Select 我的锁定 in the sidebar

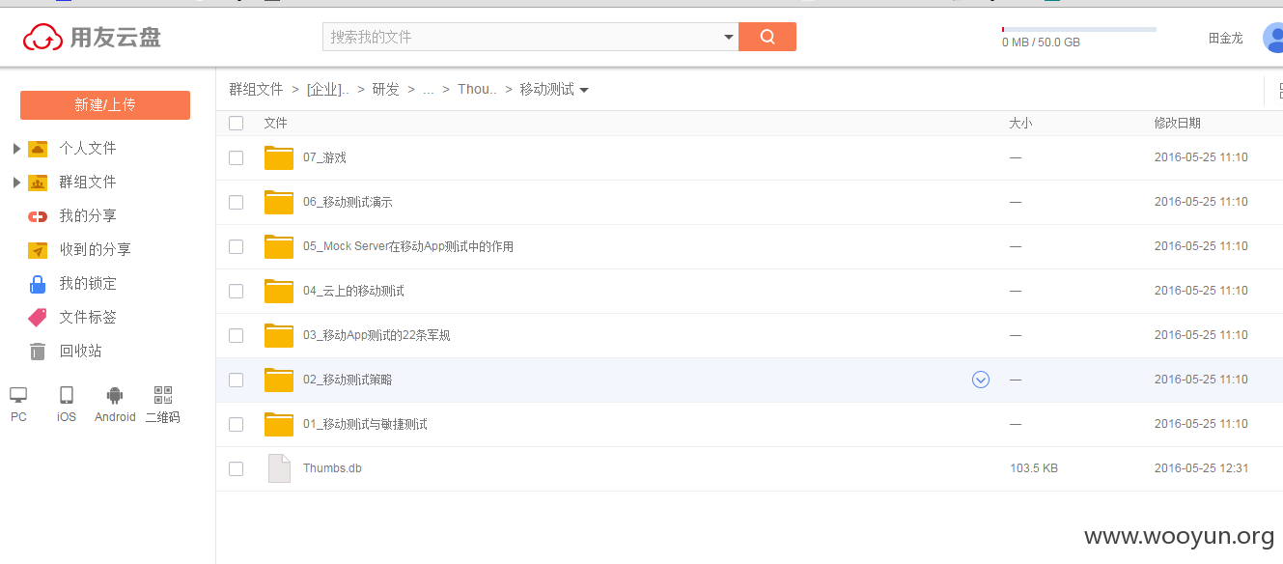click(88, 284)
